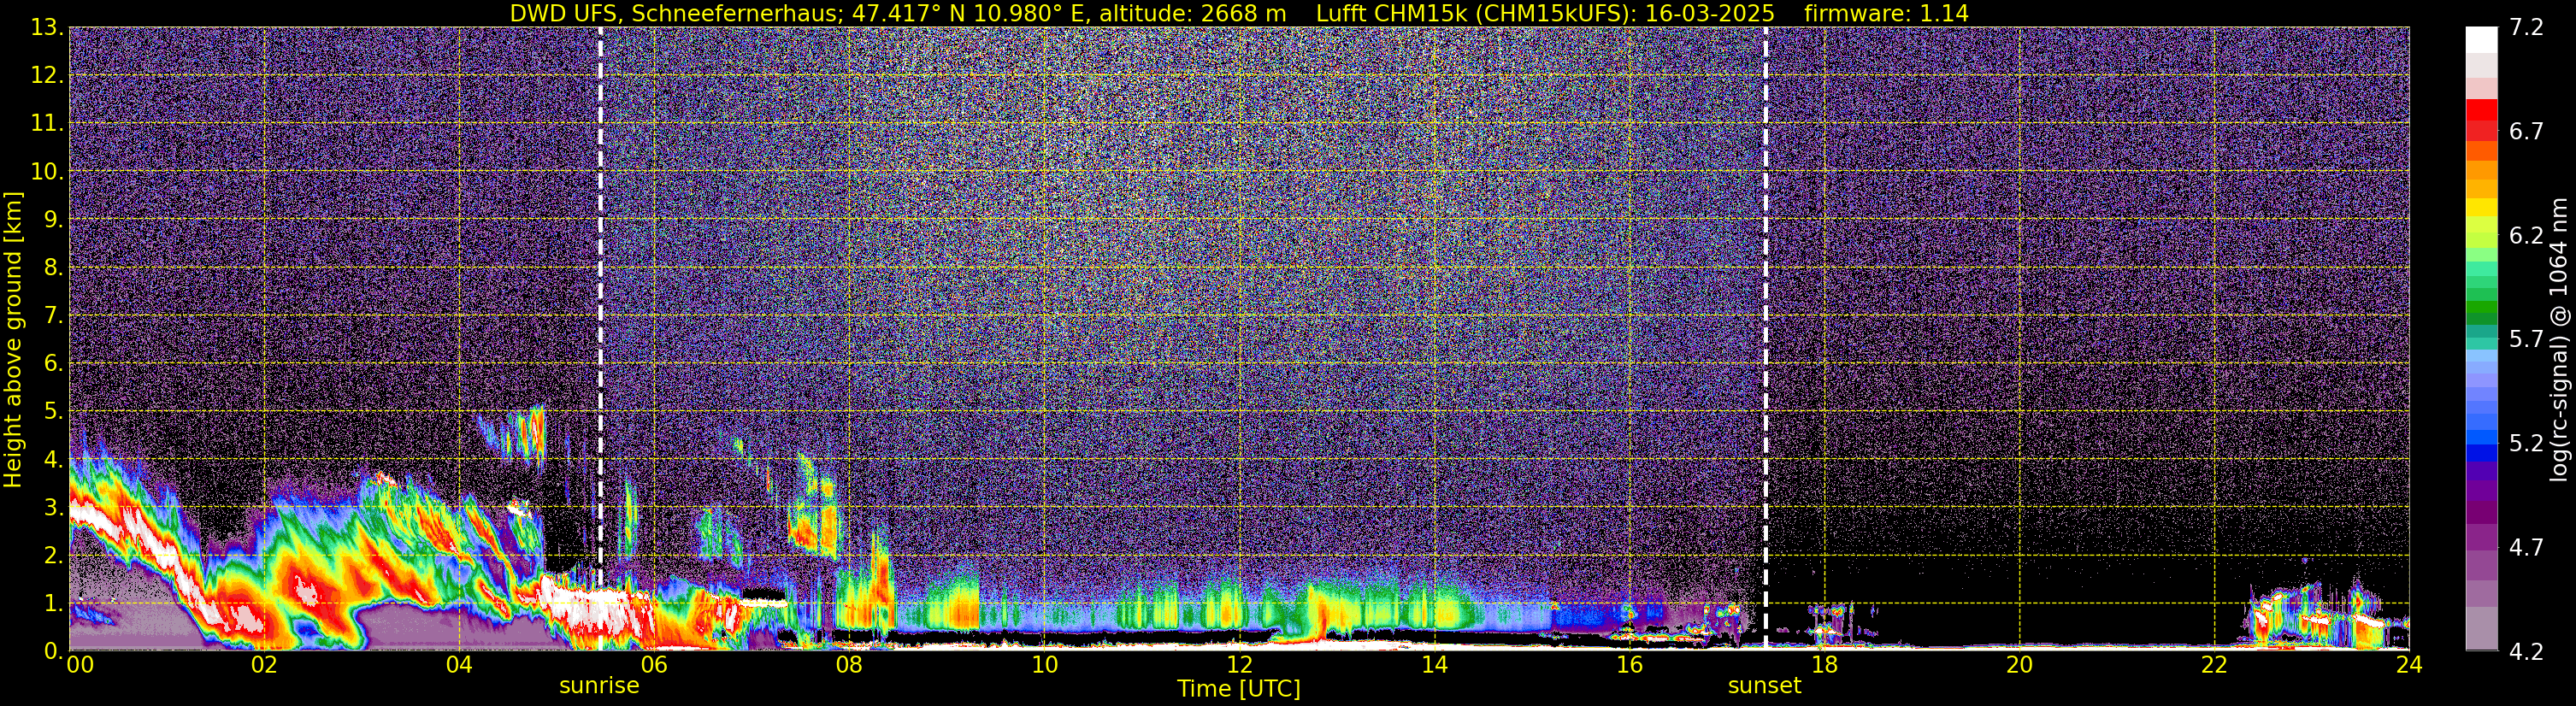
Task: Click the colorbar value 6.7
Action: 2526,132
